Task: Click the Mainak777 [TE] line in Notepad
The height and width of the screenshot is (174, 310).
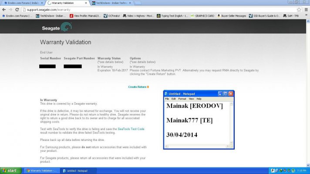Action: click(189, 120)
